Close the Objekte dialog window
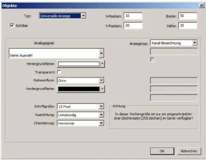Image resolution: width=206 pixels, height=160 pixels. [x=201, y=6]
